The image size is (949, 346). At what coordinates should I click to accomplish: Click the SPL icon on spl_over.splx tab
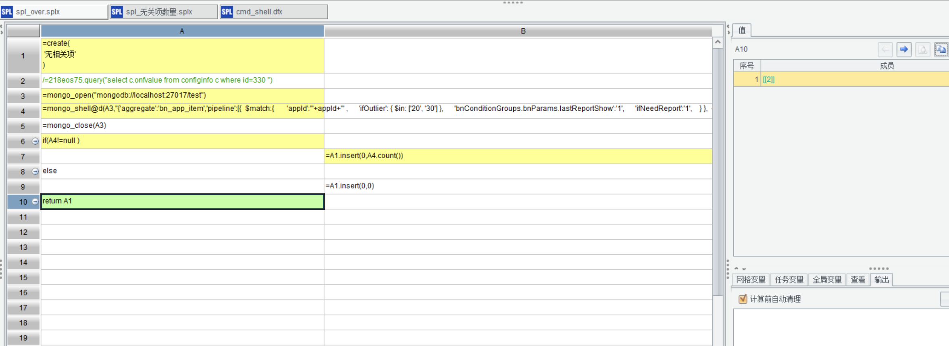point(7,12)
